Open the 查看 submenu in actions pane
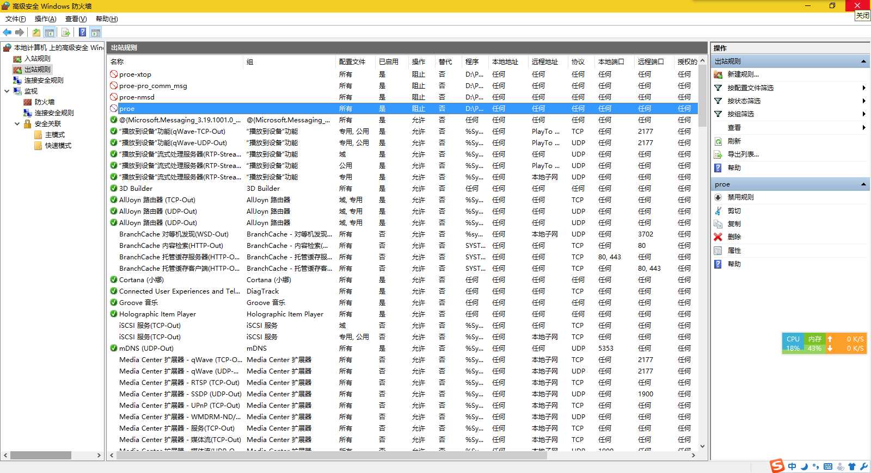Viewport: 871px width, 473px height. (790, 128)
